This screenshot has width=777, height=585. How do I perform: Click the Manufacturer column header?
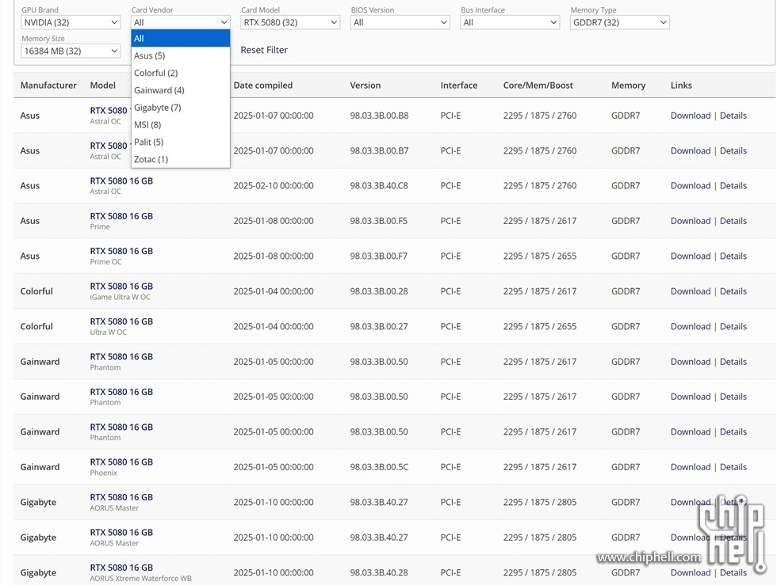click(x=48, y=85)
